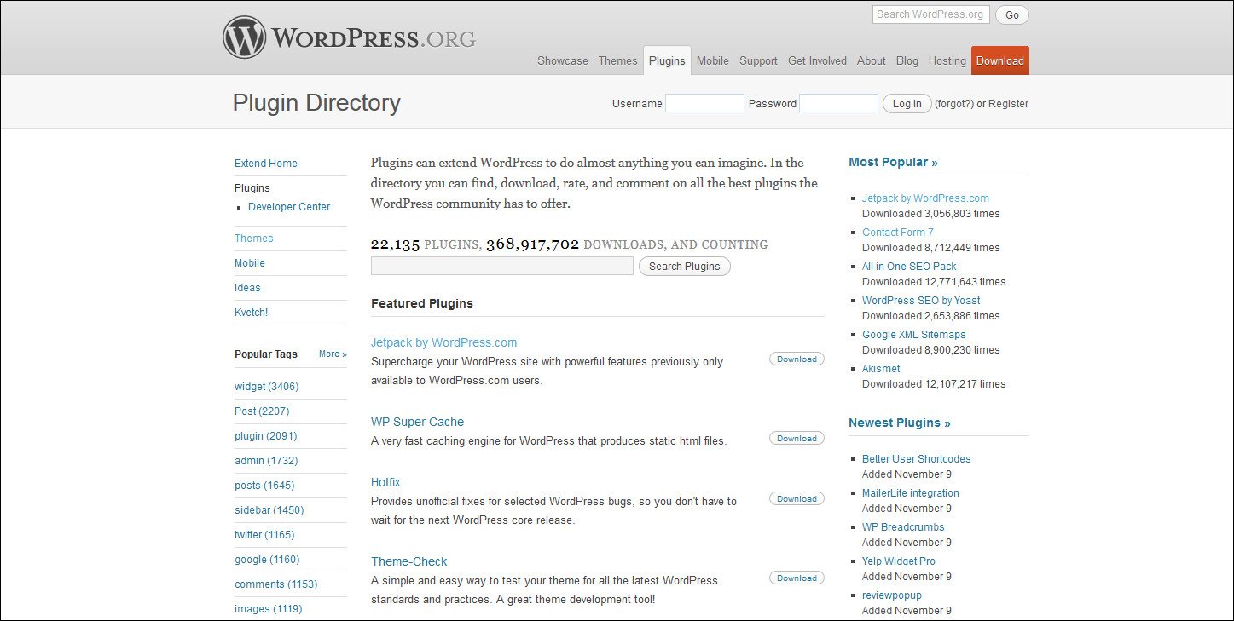Open Google XML Sitemaps link
1234x621 pixels.
pyautogui.click(x=913, y=335)
